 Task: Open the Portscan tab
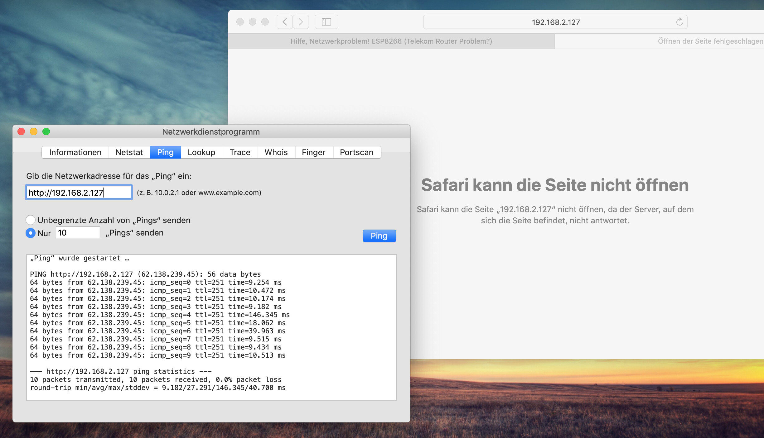click(357, 152)
